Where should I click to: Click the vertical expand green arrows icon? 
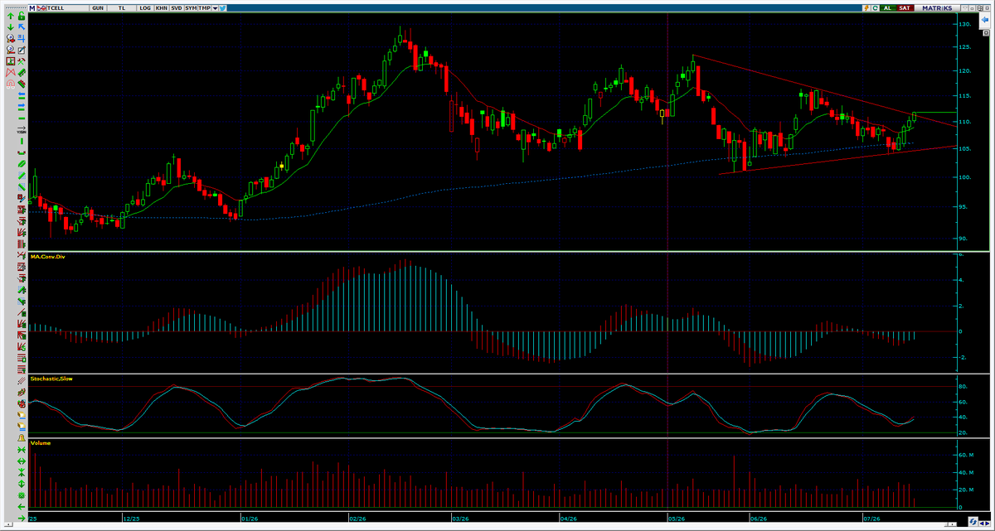[22, 484]
